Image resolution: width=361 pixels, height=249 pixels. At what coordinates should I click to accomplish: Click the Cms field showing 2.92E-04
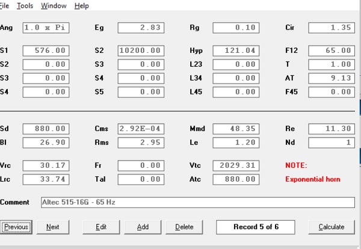click(141, 129)
